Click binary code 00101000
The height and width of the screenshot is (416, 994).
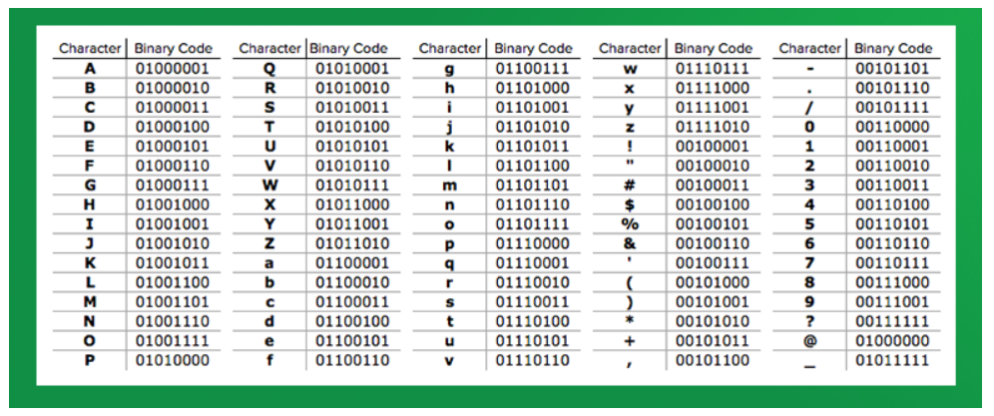point(712,282)
